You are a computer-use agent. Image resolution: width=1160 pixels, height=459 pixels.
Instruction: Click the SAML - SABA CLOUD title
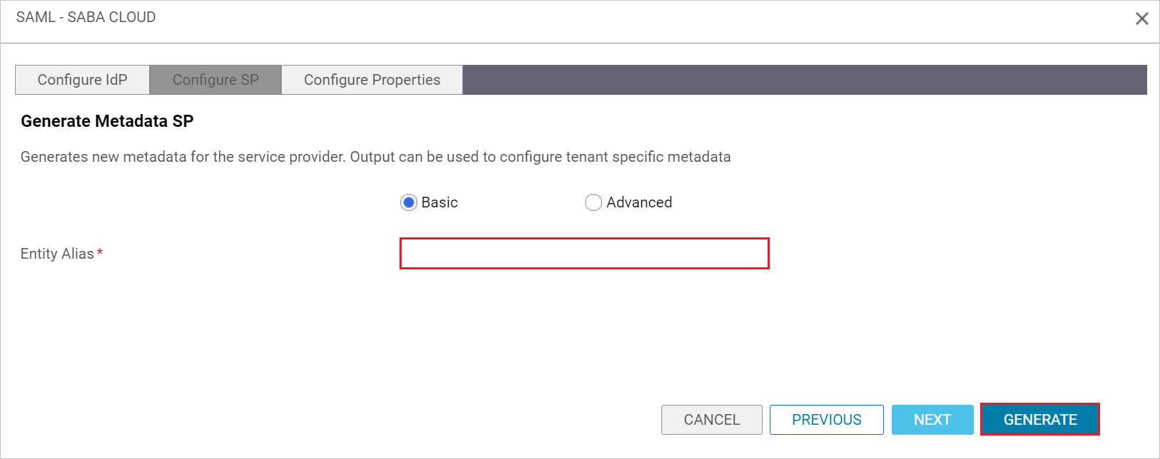85,16
